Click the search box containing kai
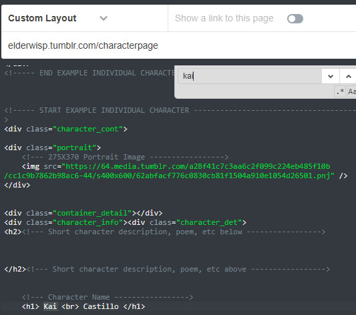 pos(250,76)
